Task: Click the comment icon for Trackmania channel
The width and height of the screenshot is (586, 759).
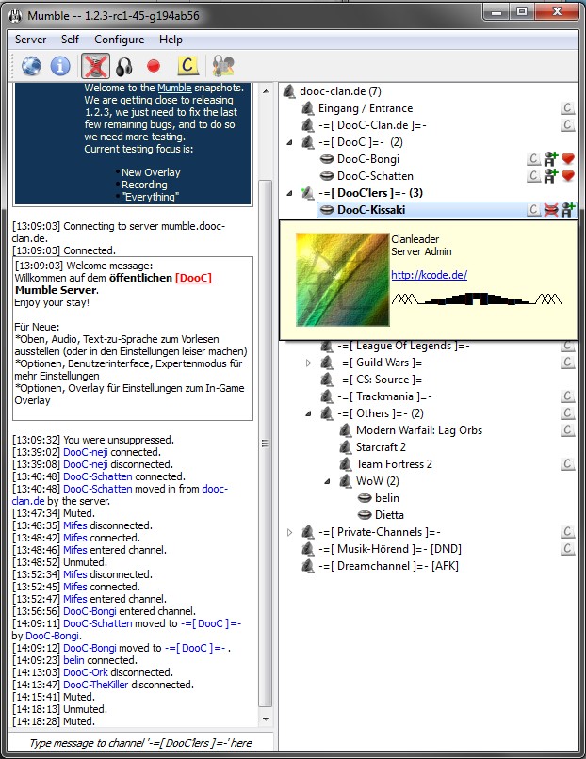Action: [567, 396]
